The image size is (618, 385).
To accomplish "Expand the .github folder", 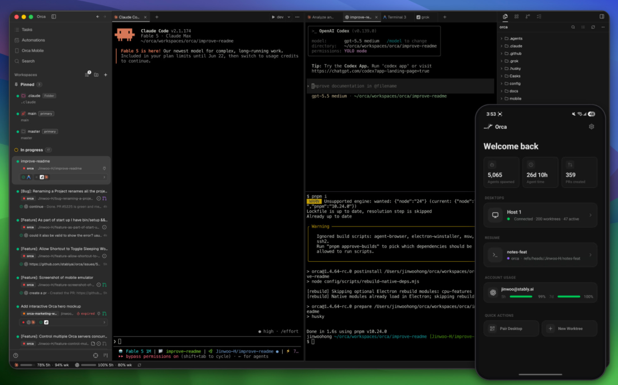I will pos(515,54).
